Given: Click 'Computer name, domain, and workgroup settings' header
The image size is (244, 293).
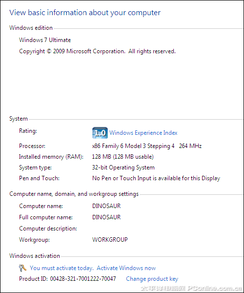Looking at the screenshot, I should [74, 194].
